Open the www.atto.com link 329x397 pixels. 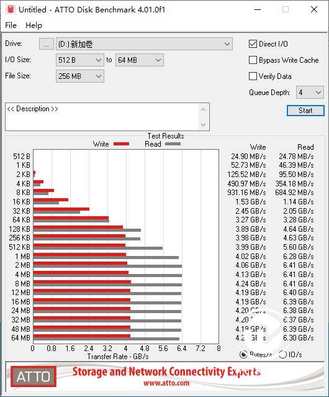pyautogui.click(x=166, y=383)
